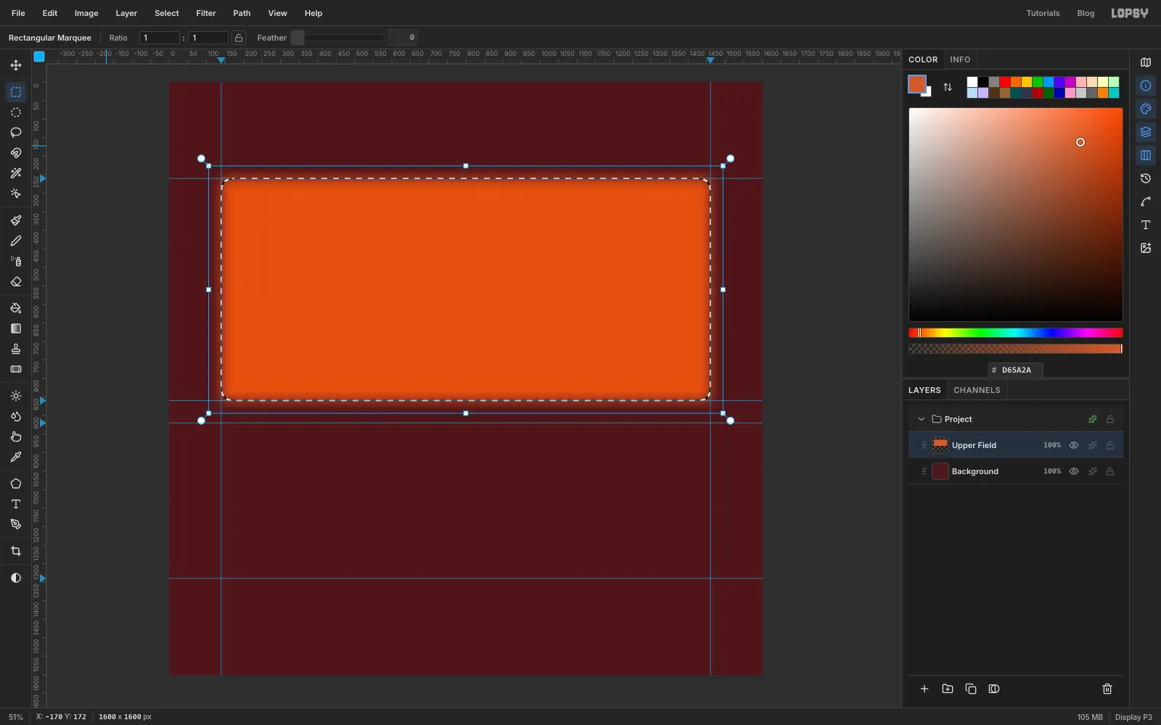Pick the Eyedropper tool
The width and height of the screenshot is (1161, 725).
[x=16, y=457]
